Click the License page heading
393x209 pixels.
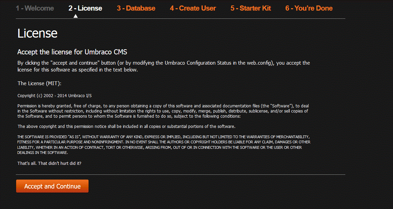[37, 33]
